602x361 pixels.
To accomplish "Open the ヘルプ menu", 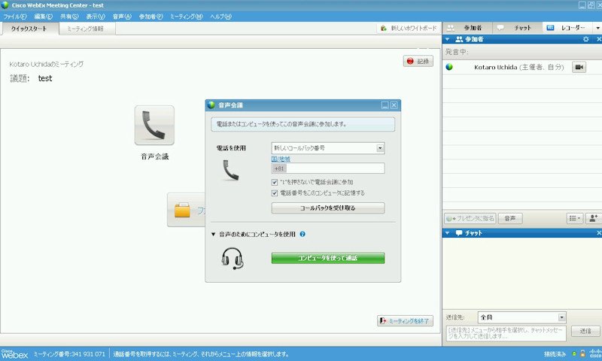I will click(x=220, y=17).
